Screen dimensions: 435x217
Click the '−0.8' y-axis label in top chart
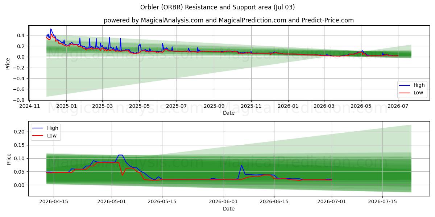(19, 100)
